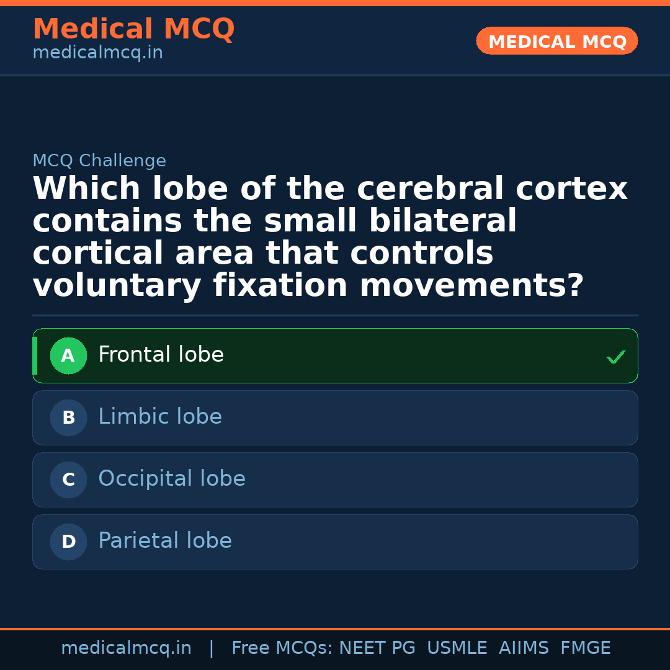
Task: Open medicalmcq.in link in the footer
Action: tap(126, 648)
